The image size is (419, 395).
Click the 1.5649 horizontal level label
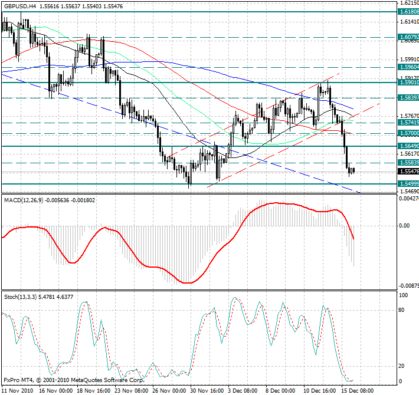click(408, 146)
